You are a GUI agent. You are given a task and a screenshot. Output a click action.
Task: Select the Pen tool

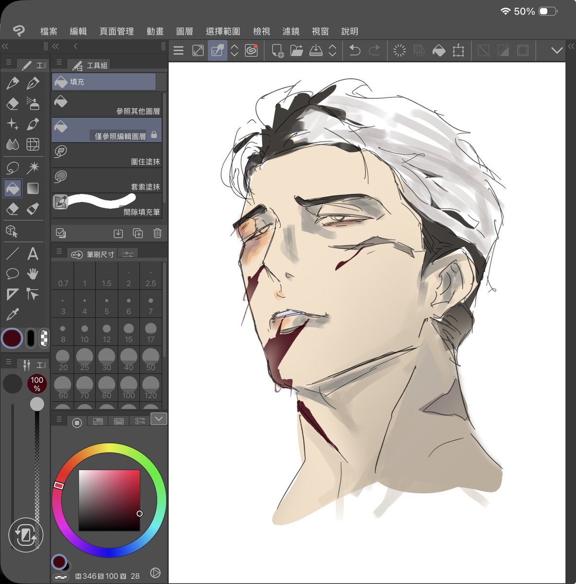tap(13, 83)
